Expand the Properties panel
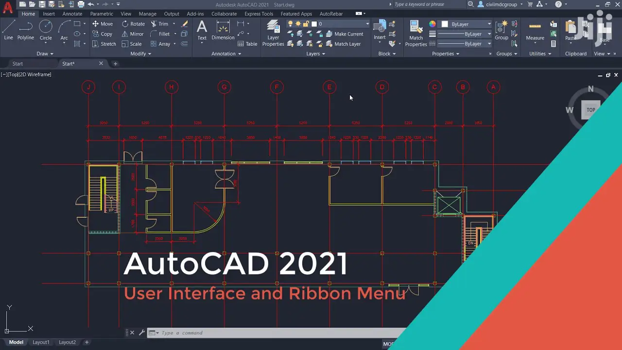 click(x=446, y=53)
